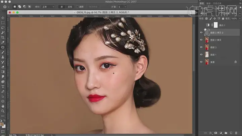The height and width of the screenshot is (136, 242).
Task: Select the Patch tool in toolbox
Action: coord(3,47)
